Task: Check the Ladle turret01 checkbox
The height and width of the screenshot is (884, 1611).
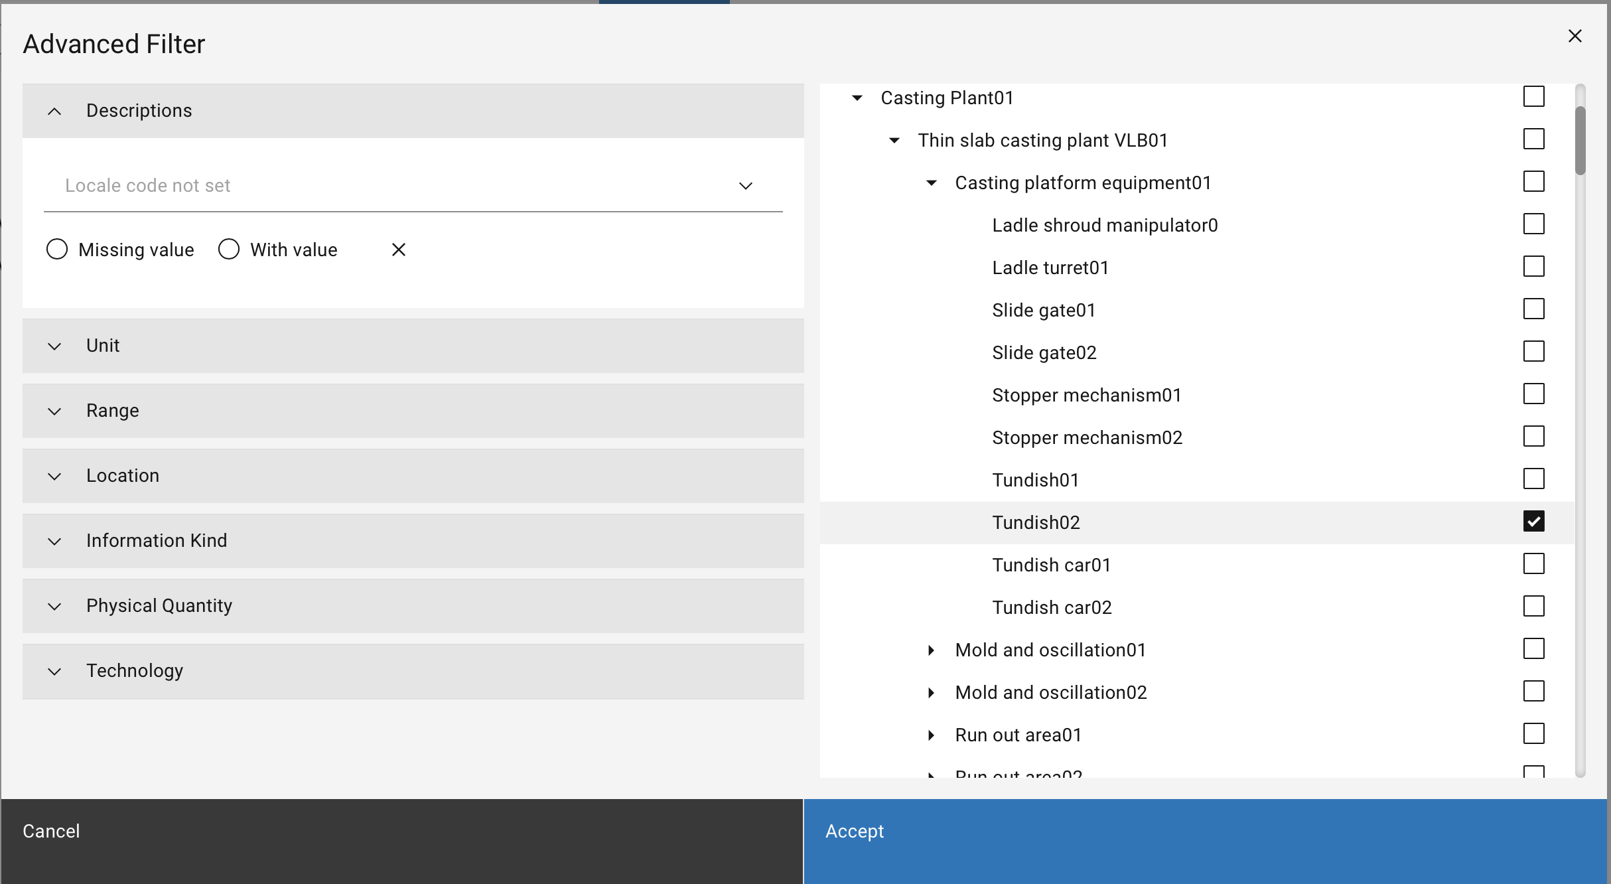Action: point(1533,267)
